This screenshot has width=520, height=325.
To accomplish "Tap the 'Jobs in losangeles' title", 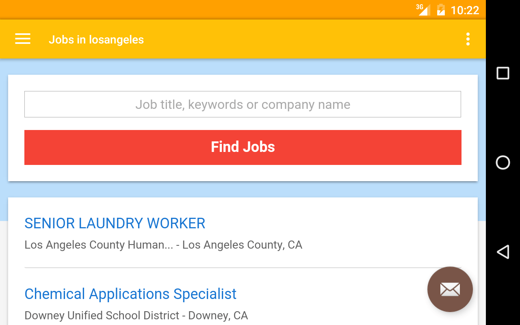I will coord(96,40).
